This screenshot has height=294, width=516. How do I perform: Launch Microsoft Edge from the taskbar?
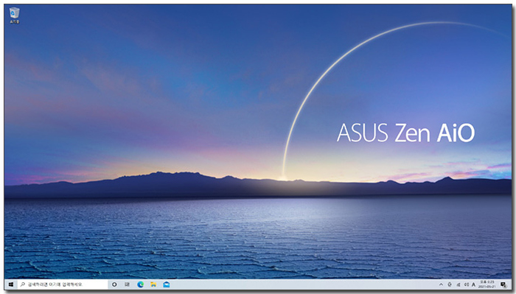(x=141, y=284)
